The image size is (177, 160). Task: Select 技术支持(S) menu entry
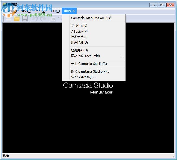(x=94, y=37)
